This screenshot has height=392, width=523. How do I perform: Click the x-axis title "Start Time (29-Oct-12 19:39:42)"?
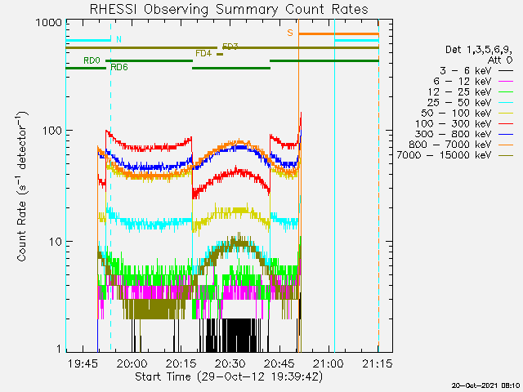pos(229,376)
